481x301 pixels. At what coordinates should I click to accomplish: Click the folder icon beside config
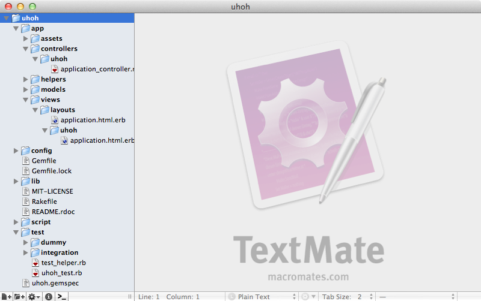click(25, 150)
